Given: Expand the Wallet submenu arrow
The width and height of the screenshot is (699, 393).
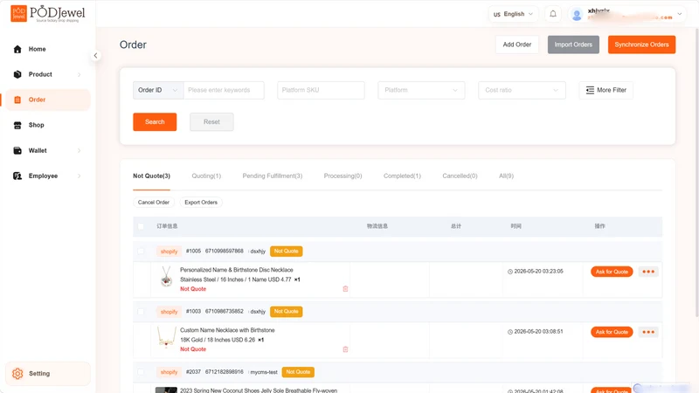Looking at the screenshot, I should click(79, 150).
